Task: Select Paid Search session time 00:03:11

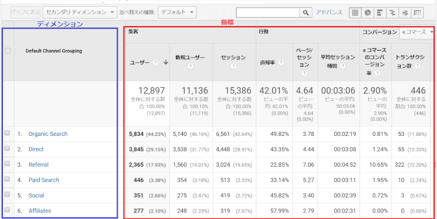Action: 345,180
